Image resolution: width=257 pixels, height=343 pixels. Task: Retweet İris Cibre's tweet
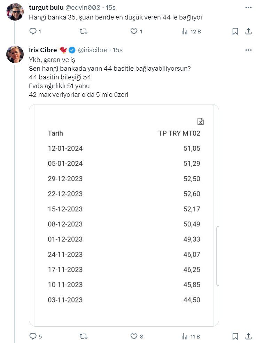(x=84, y=336)
